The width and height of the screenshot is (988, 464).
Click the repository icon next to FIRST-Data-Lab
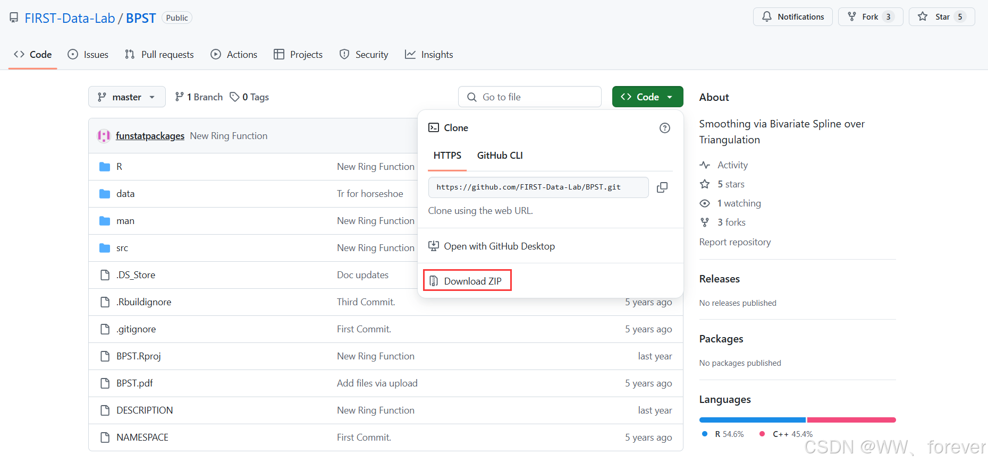coord(14,18)
